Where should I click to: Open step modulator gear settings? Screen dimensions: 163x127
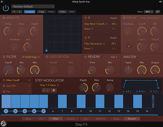click(54, 90)
